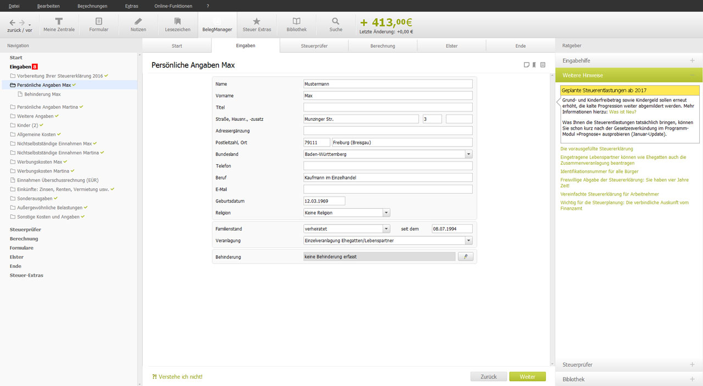Image resolution: width=703 pixels, height=386 pixels.
Task: Click the bookmark icon beside the page title
Action: (x=534, y=65)
